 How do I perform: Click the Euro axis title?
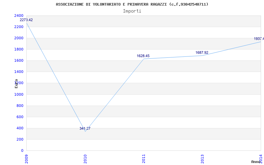tap(16, 83)
